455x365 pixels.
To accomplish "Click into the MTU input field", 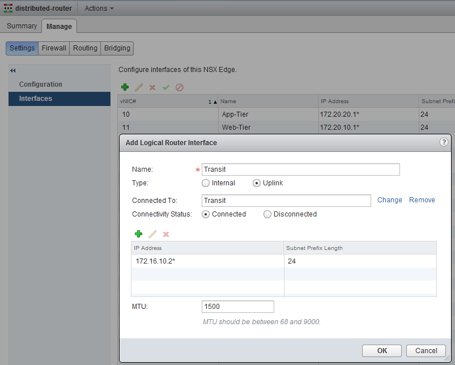I will (237, 307).
